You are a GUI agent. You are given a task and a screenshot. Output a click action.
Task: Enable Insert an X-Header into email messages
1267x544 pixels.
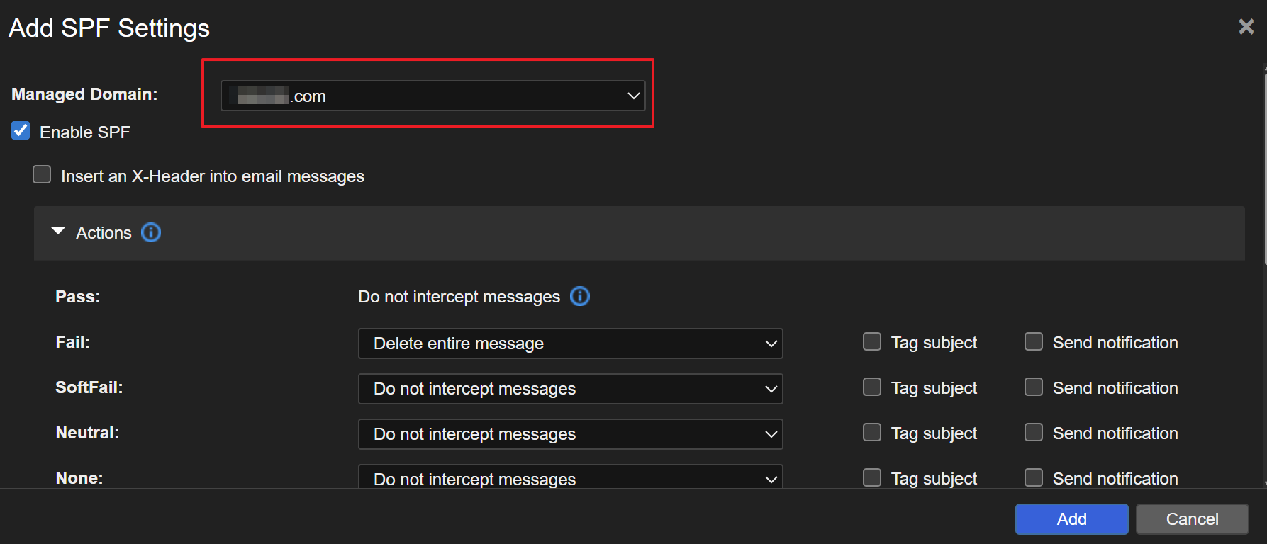pos(43,175)
